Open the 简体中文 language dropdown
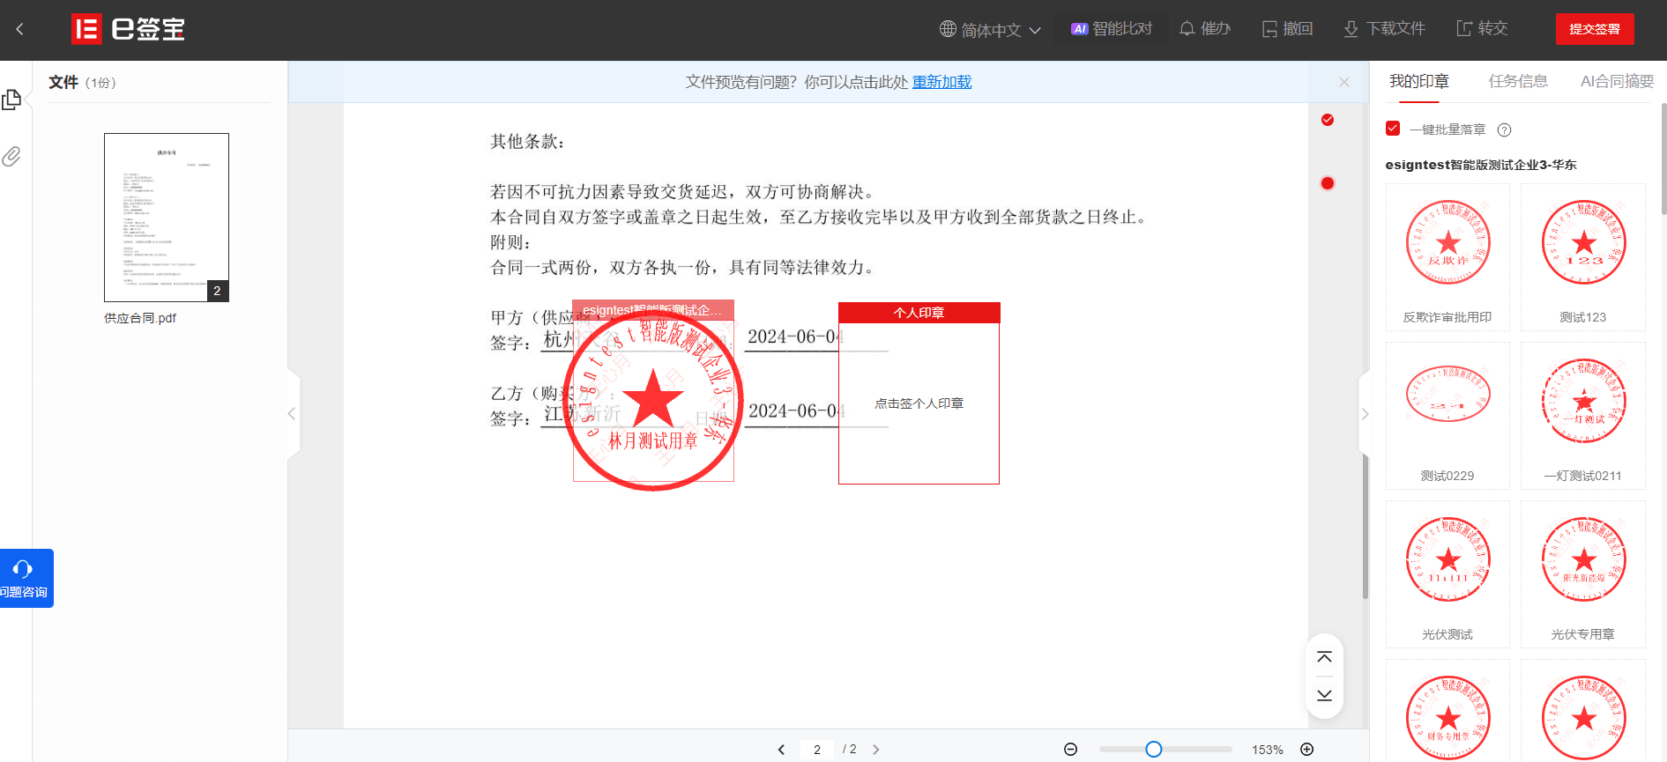This screenshot has width=1667, height=762. click(x=990, y=30)
